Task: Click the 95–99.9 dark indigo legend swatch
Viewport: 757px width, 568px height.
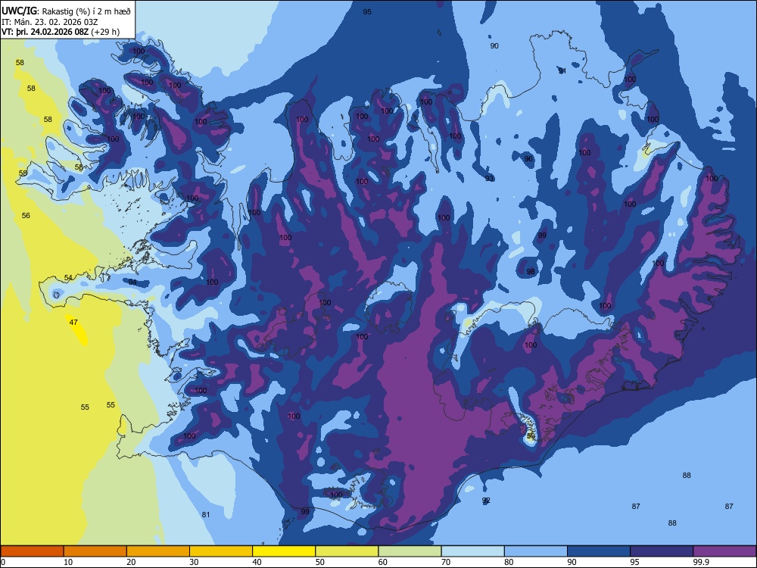Action: point(662,551)
